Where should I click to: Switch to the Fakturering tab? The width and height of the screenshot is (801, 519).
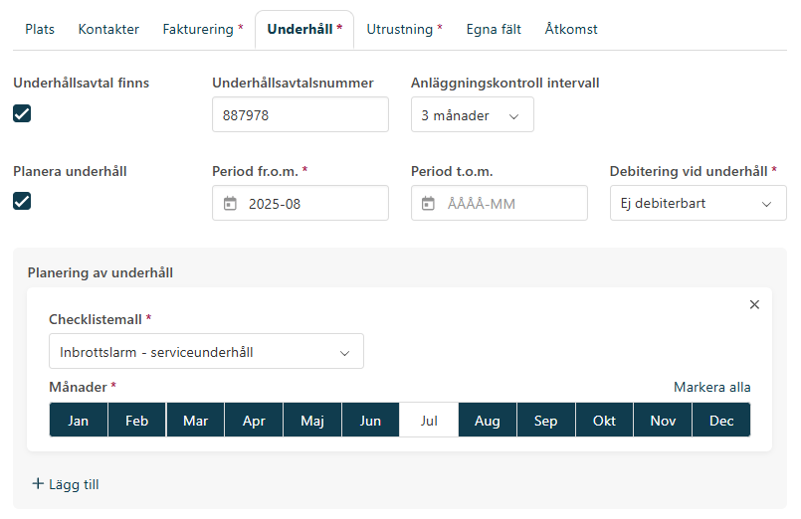click(202, 30)
